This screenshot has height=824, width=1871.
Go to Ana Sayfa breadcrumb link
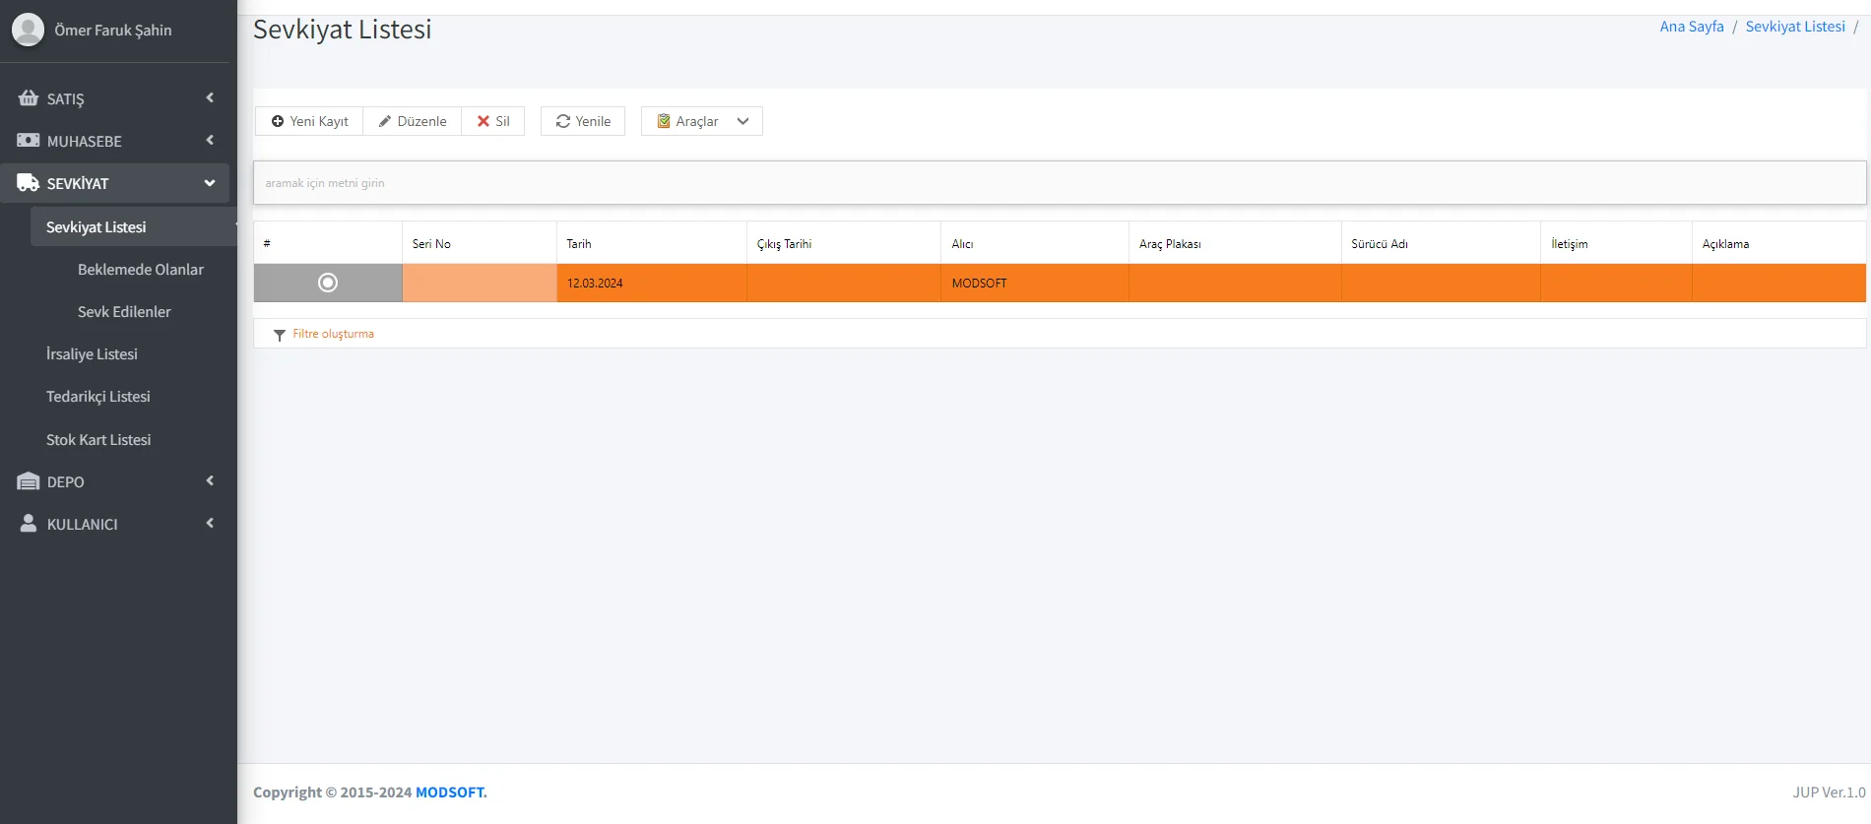coord(1692,27)
